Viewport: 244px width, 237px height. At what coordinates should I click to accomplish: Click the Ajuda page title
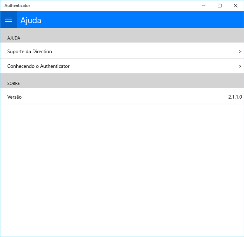point(31,20)
